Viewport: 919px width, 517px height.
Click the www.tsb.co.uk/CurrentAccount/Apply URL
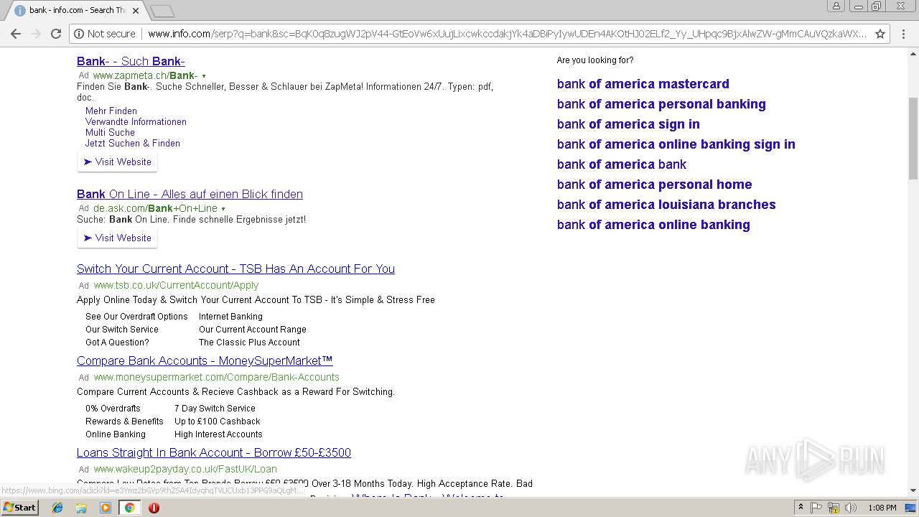[176, 285]
